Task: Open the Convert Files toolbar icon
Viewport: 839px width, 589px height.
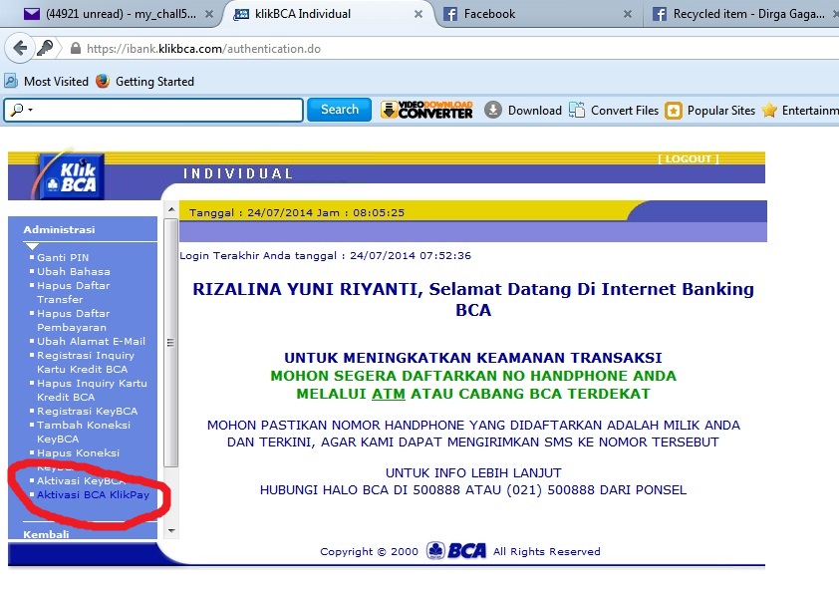Action: [576, 110]
